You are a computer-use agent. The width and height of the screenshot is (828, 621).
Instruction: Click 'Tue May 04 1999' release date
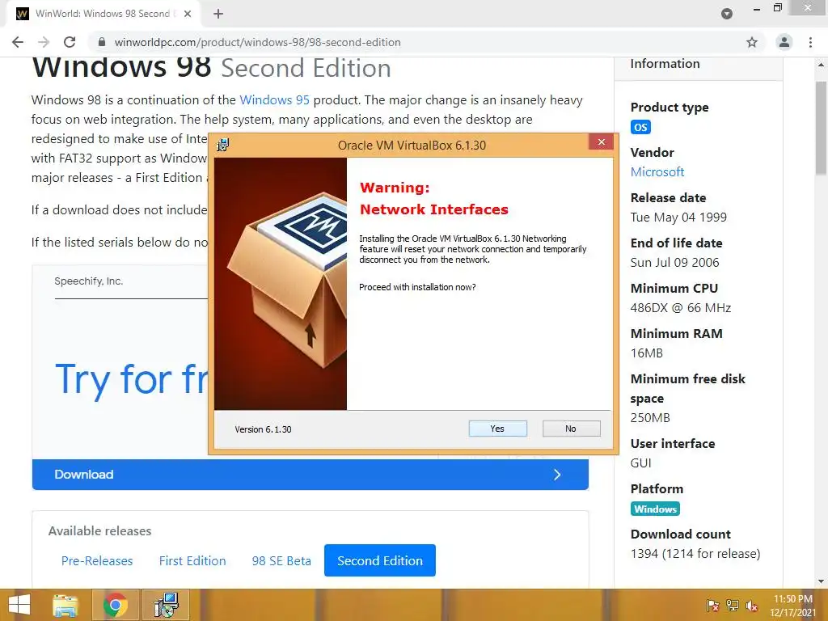(x=678, y=217)
